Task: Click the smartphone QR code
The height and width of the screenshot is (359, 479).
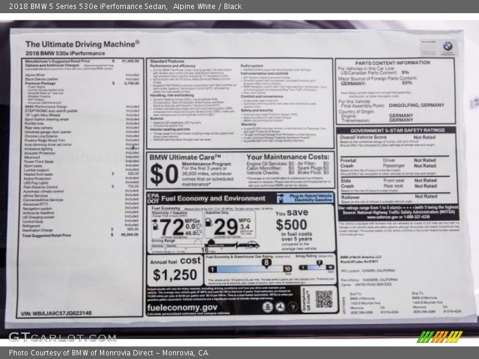Action: pos(324,299)
